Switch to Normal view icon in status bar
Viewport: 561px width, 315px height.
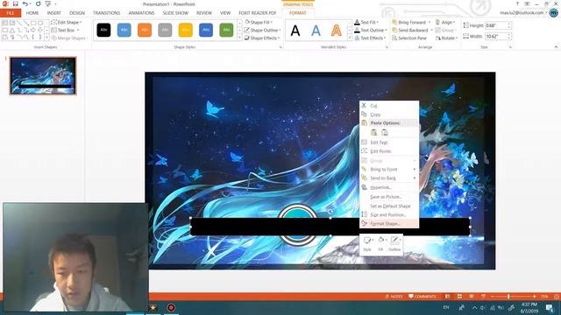tap(448, 297)
